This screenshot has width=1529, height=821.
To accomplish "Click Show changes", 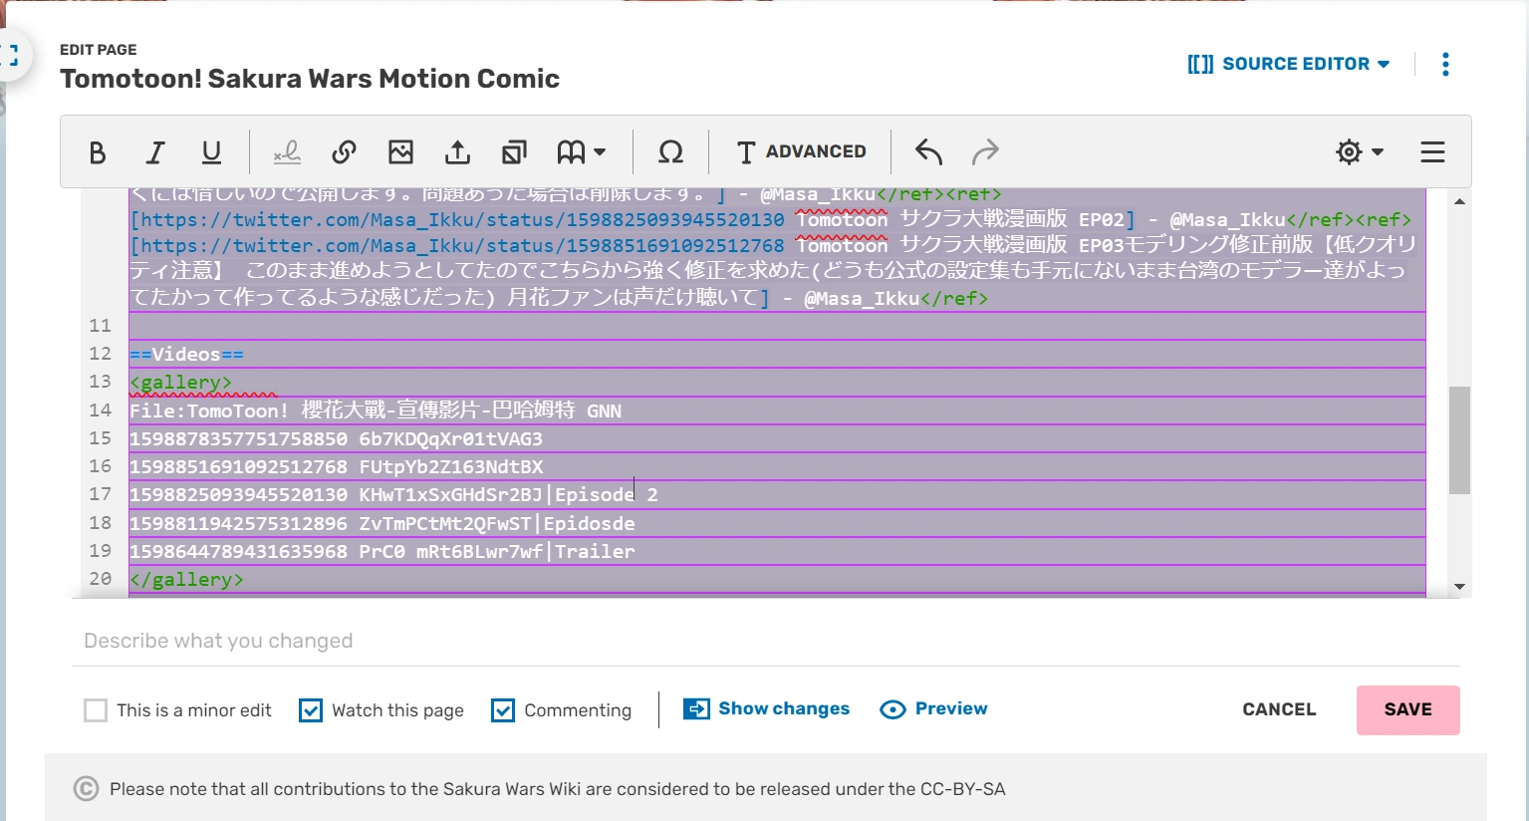I will (766, 708).
